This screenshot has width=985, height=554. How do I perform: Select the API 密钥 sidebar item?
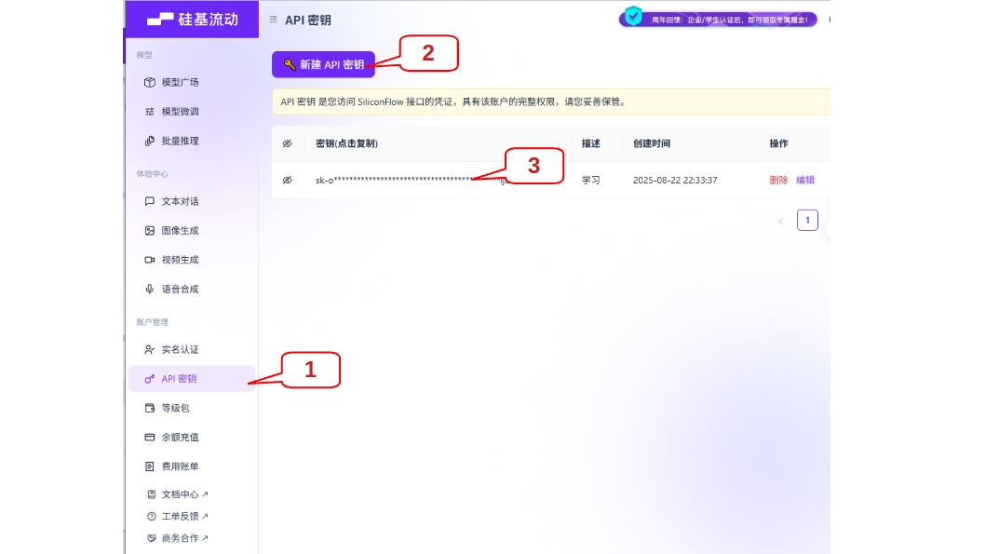point(179,379)
